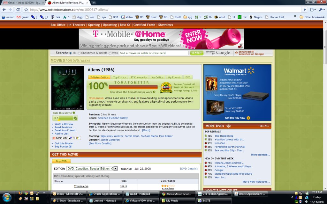The width and height of the screenshot is (327, 204).
Task: Select the RT search radio button
Action: (x=71, y=53)
